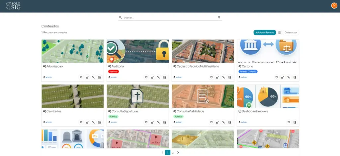The width and height of the screenshot is (340, 156).
Task: Click the filter funnel icon in search bar
Action: pos(219,18)
